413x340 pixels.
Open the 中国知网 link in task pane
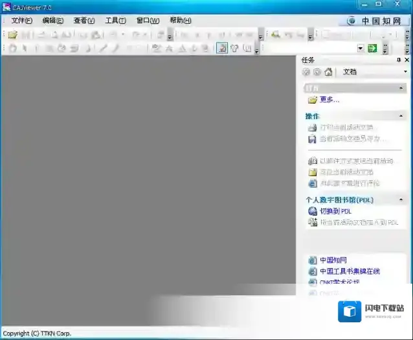pos(333,260)
